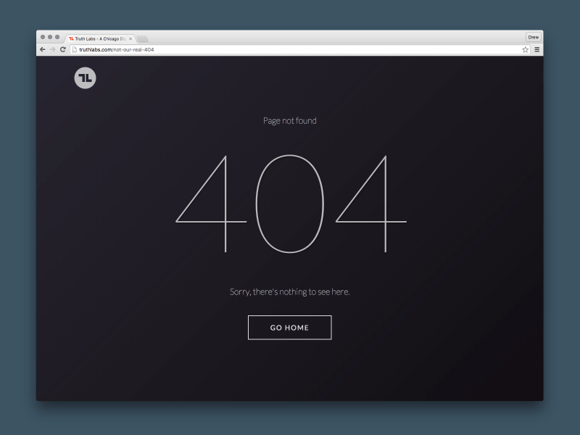Click the back navigation arrow
The image size is (580, 435).
42,49
